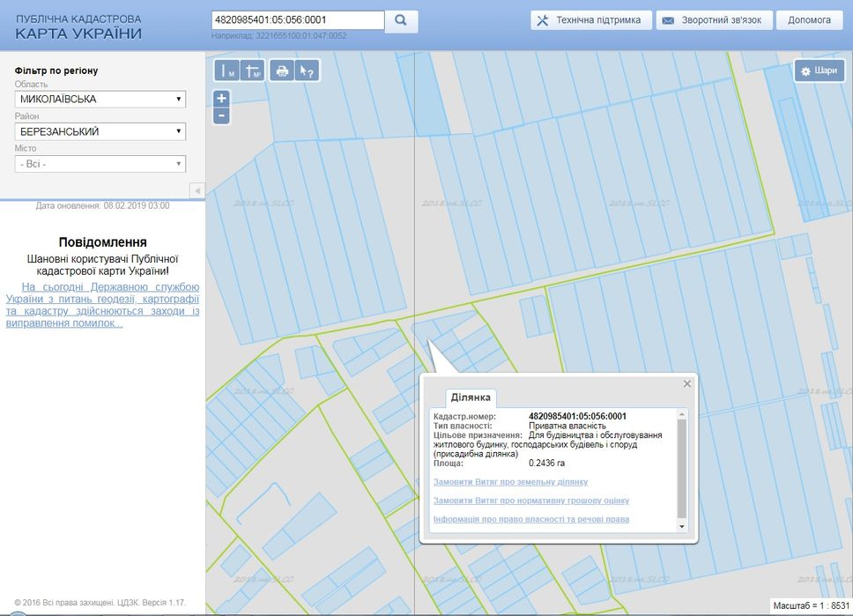Expand the Місто dropdown
Image resolution: width=853 pixels, height=616 pixels.
100,164
